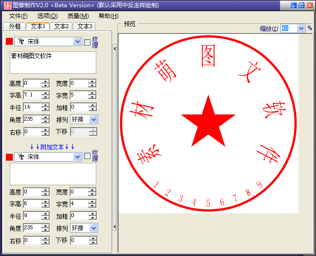Click the 半径 field showing 14
This screenshot has width=316, height=256.
coord(33,107)
